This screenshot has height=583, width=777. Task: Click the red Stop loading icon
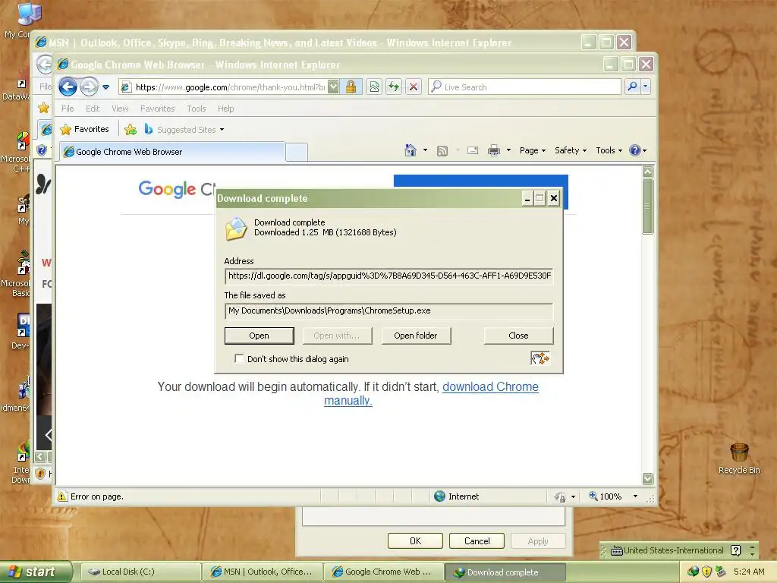coord(414,87)
